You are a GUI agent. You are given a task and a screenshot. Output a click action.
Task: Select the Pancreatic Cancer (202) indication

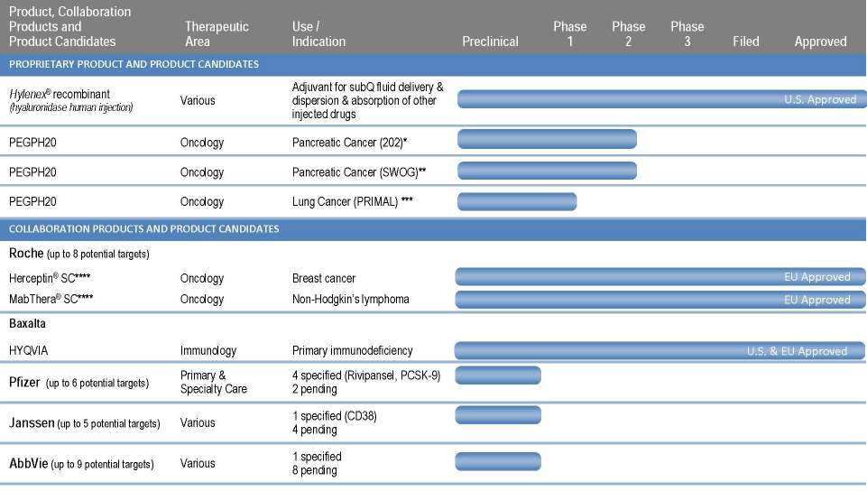pos(350,143)
